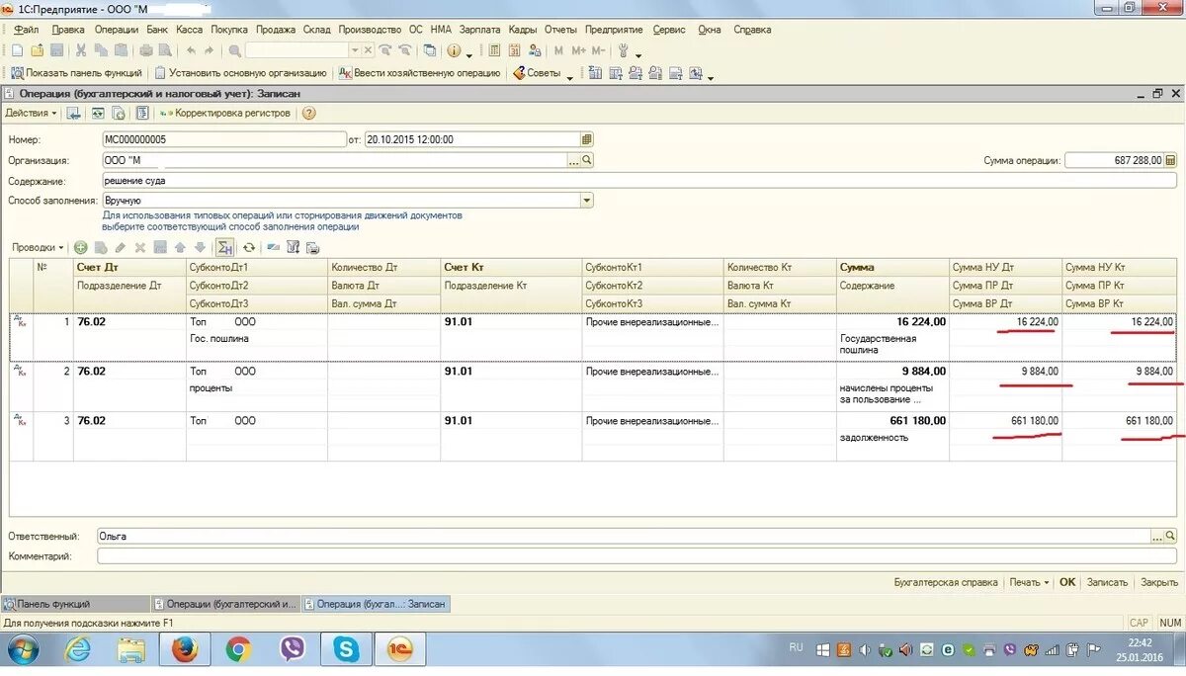This screenshot has width=1186, height=676.
Task: Open the Файл menu
Action: [x=27, y=30]
